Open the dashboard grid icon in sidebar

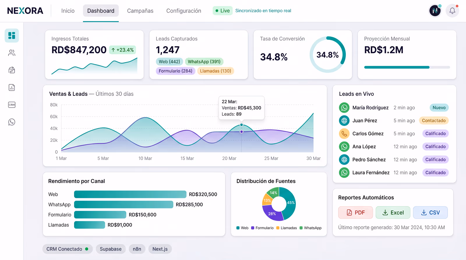pyautogui.click(x=12, y=36)
